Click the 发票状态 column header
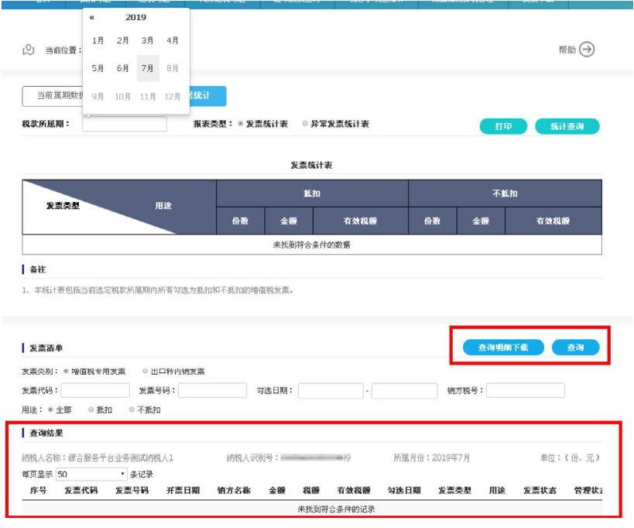This screenshot has height=528, width=634. [540, 490]
